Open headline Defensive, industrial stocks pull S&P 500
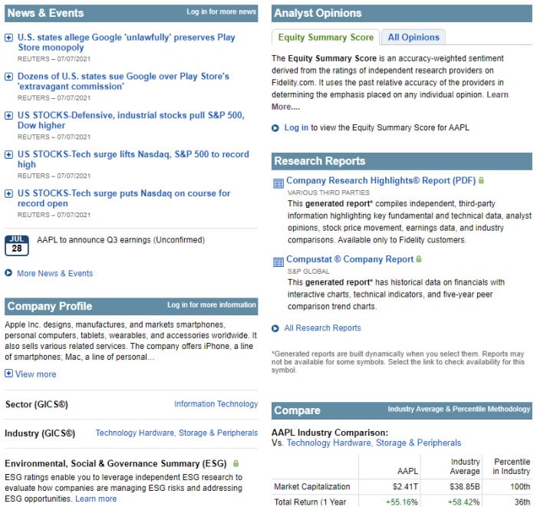 pyautogui.click(x=131, y=120)
